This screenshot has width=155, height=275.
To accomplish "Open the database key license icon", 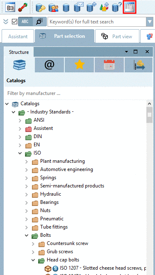I will [x=41, y=7].
